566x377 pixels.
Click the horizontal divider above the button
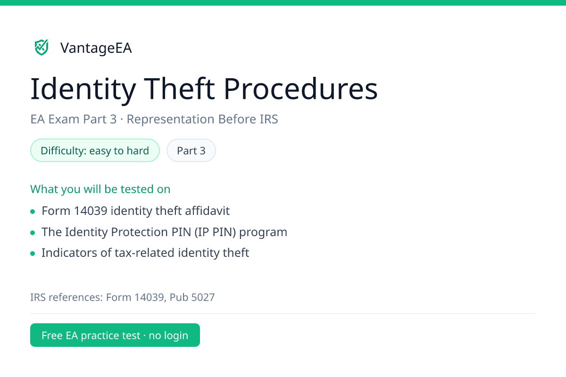[283, 313]
